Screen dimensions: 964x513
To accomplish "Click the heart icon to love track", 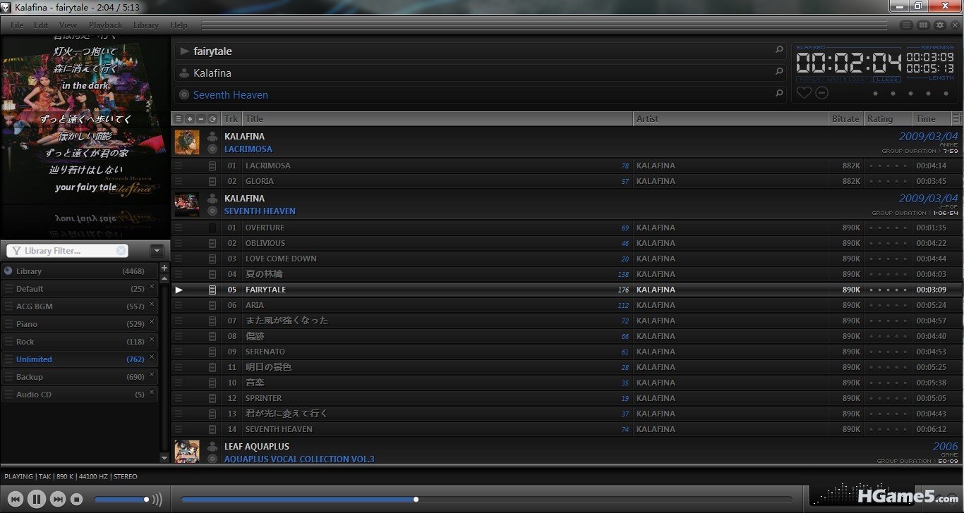I will click(x=804, y=93).
